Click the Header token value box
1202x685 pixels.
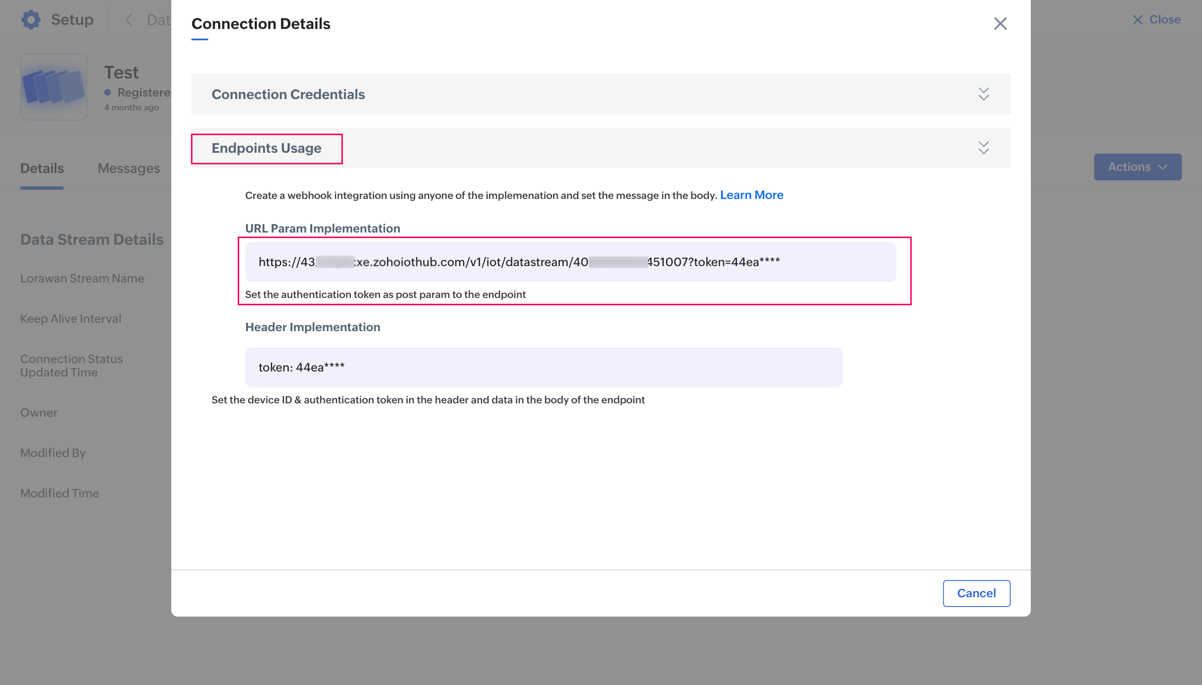(543, 367)
